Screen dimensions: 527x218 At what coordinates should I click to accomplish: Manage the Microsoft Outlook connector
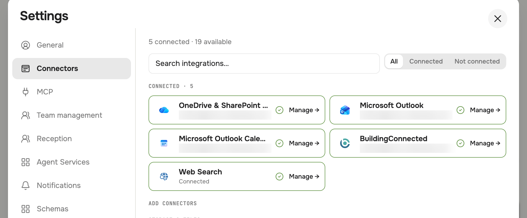tap(485, 110)
